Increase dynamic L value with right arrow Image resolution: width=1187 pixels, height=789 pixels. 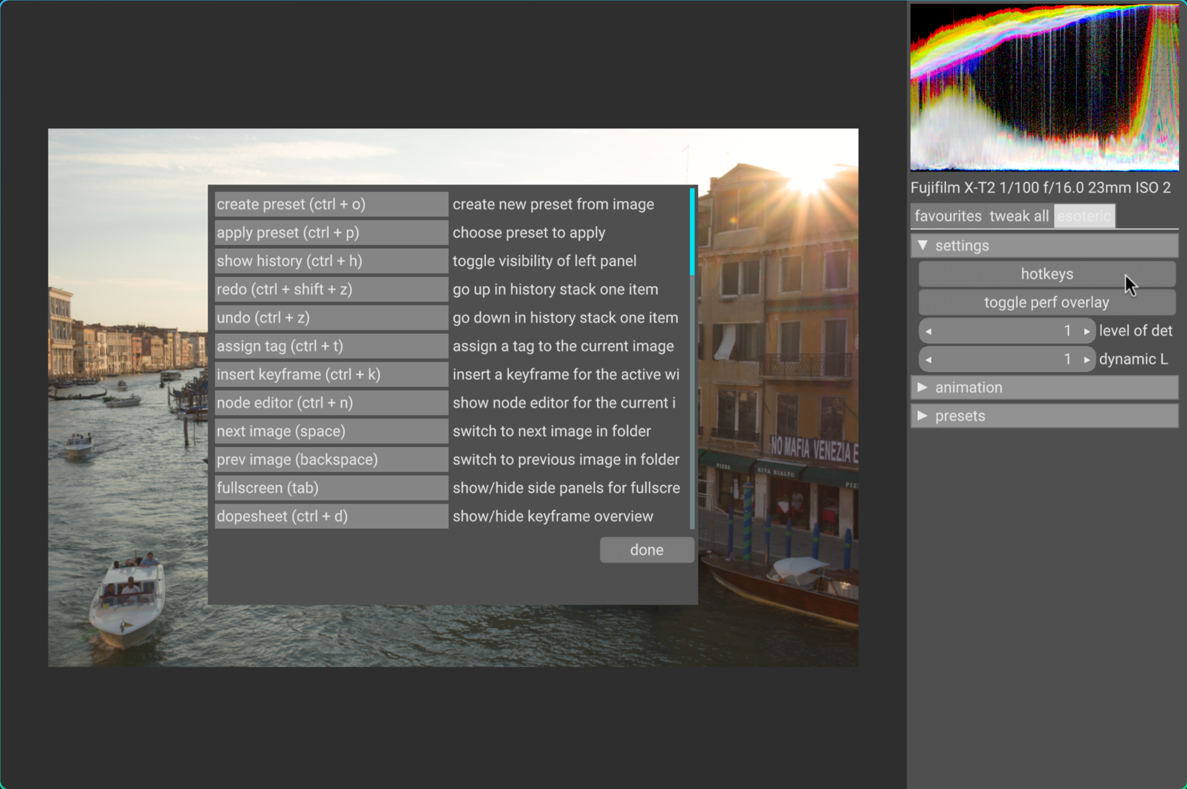tap(1086, 359)
